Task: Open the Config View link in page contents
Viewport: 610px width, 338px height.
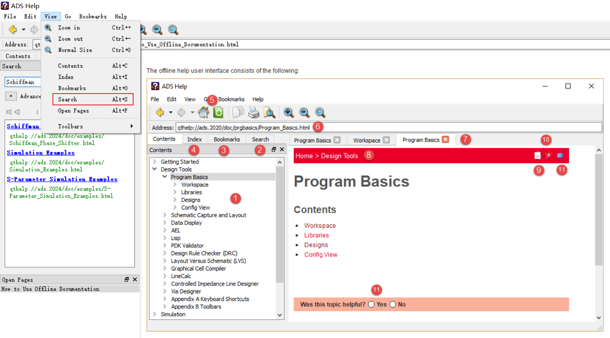Action: pyautogui.click(x=321, y=255)
